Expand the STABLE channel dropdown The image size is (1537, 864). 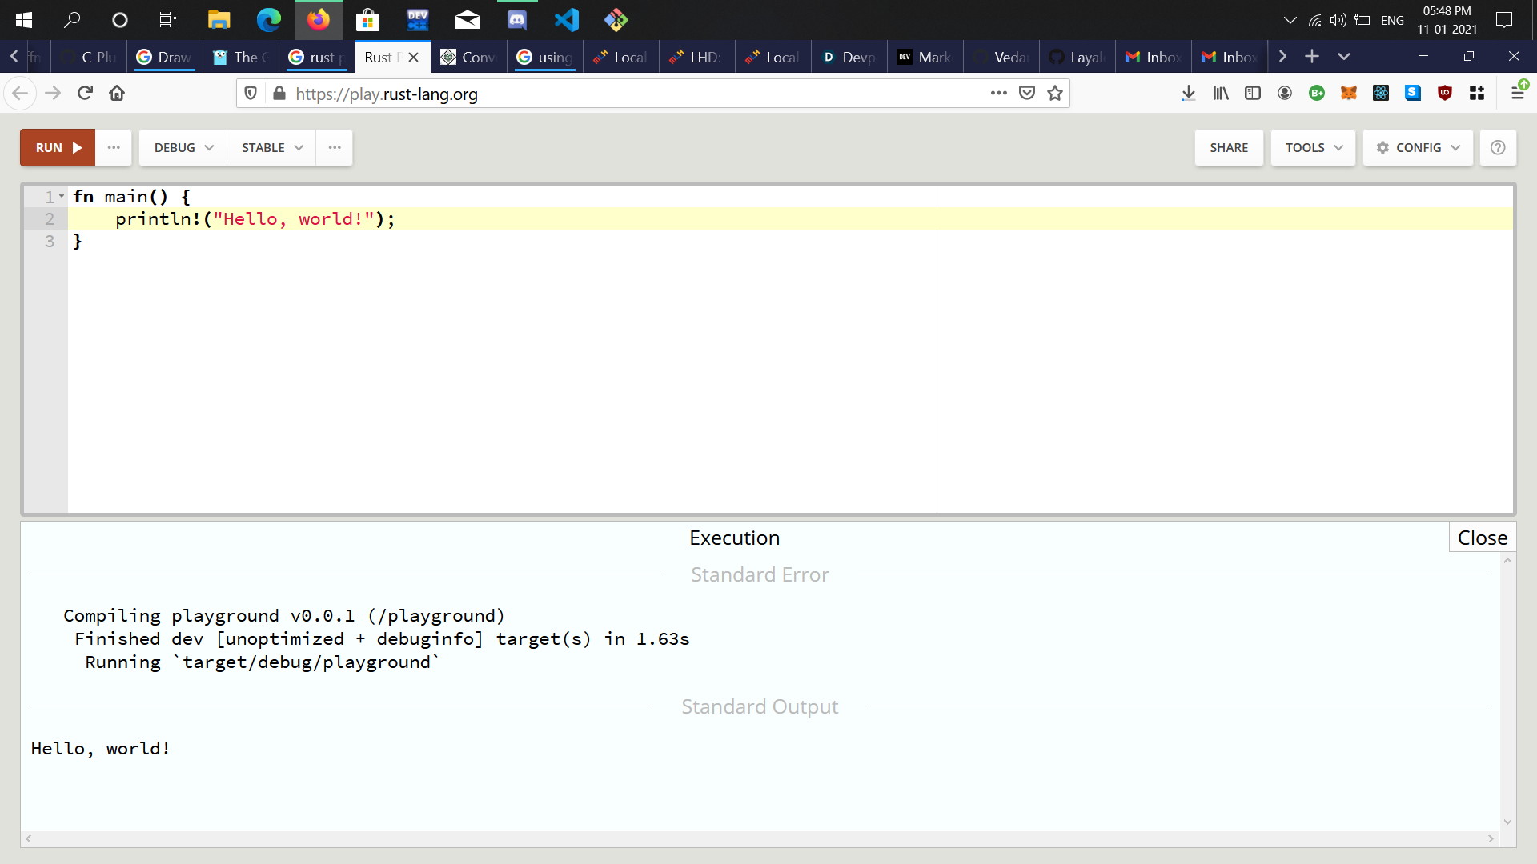[x=272, y=148]
